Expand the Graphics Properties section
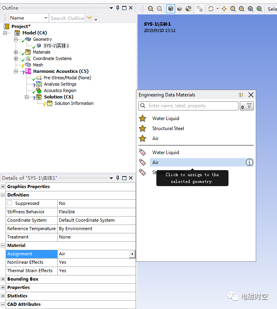The height and width of the screenshot is (309, 277). point(3,187)
